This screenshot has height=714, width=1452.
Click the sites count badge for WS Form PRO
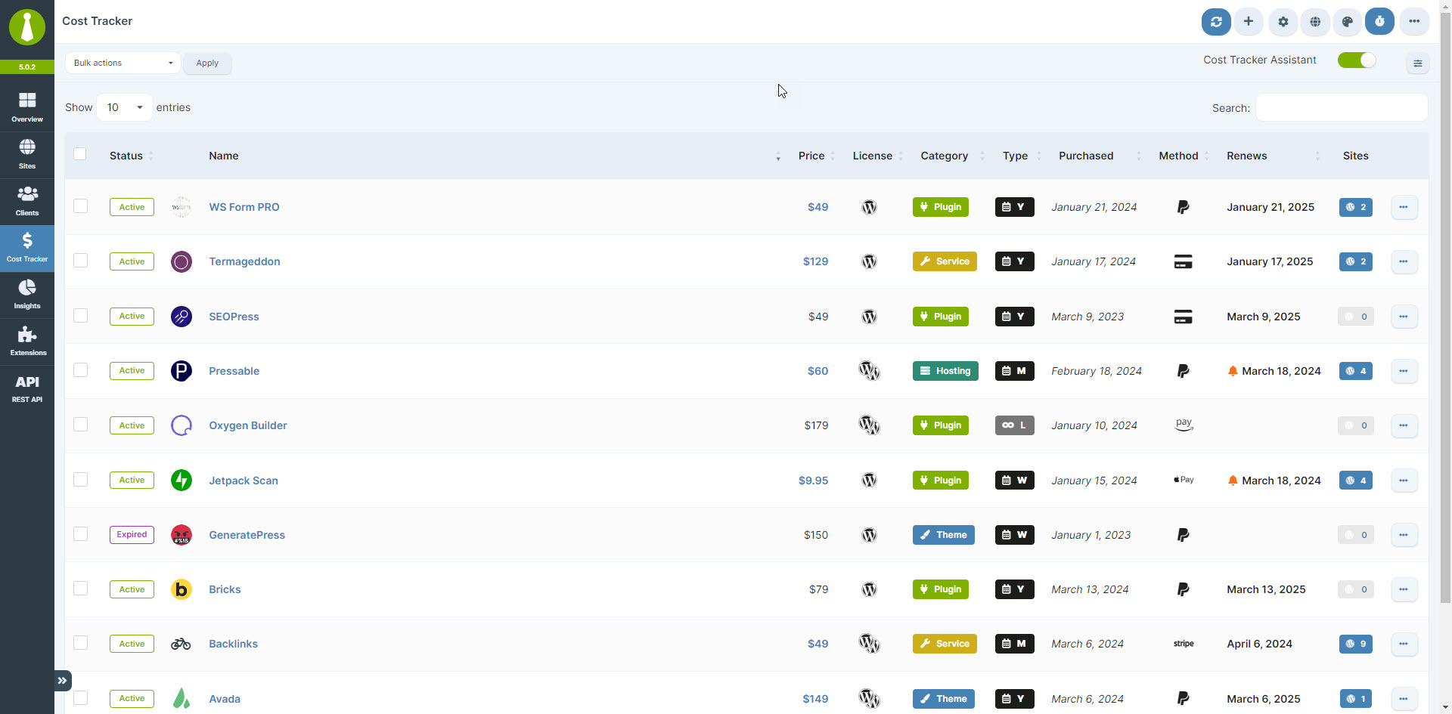point(1356,207)
